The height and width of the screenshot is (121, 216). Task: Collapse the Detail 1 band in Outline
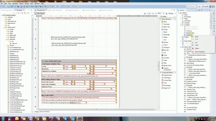pos(181,47)
